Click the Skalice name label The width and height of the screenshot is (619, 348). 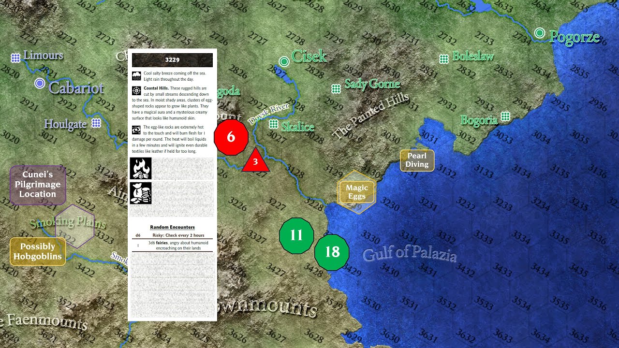coord(298,127)
